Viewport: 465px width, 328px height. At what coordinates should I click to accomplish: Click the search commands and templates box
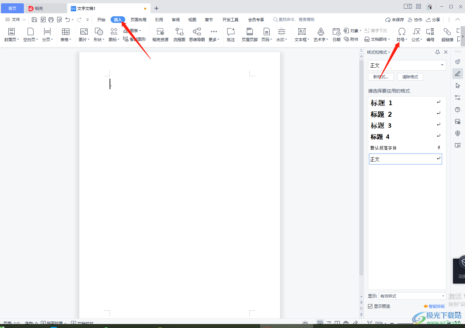click(x=294, y=20)
